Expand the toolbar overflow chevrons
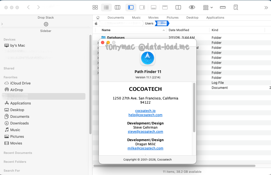The height and width of the screenshot is (175, 271). pos(266,7)
